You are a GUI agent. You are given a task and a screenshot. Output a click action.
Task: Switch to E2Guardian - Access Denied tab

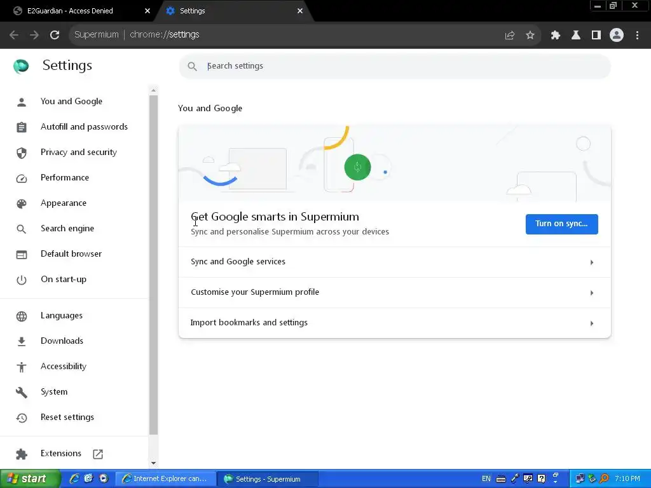point(79,11)
